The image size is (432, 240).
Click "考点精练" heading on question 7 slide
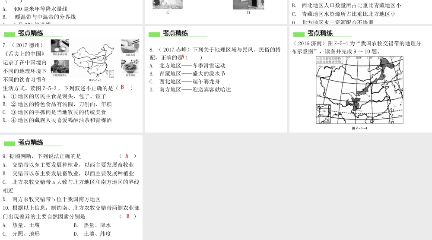click(31, 33)
